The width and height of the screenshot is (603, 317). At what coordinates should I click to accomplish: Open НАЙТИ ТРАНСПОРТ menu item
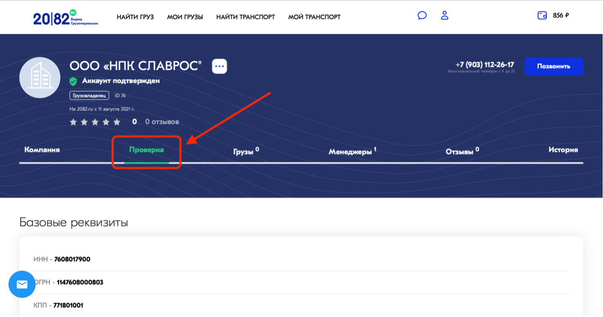point(245,17)
